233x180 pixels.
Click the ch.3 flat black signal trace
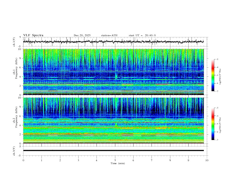coord(113,151)
